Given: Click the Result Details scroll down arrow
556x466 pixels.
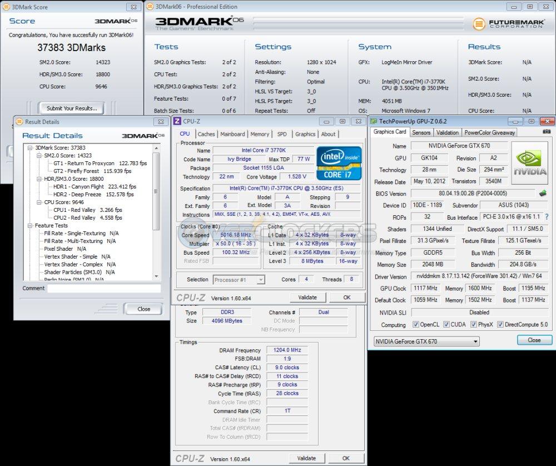Looking at the screenshot, I should pyautogui.click(x=156, y=276).
